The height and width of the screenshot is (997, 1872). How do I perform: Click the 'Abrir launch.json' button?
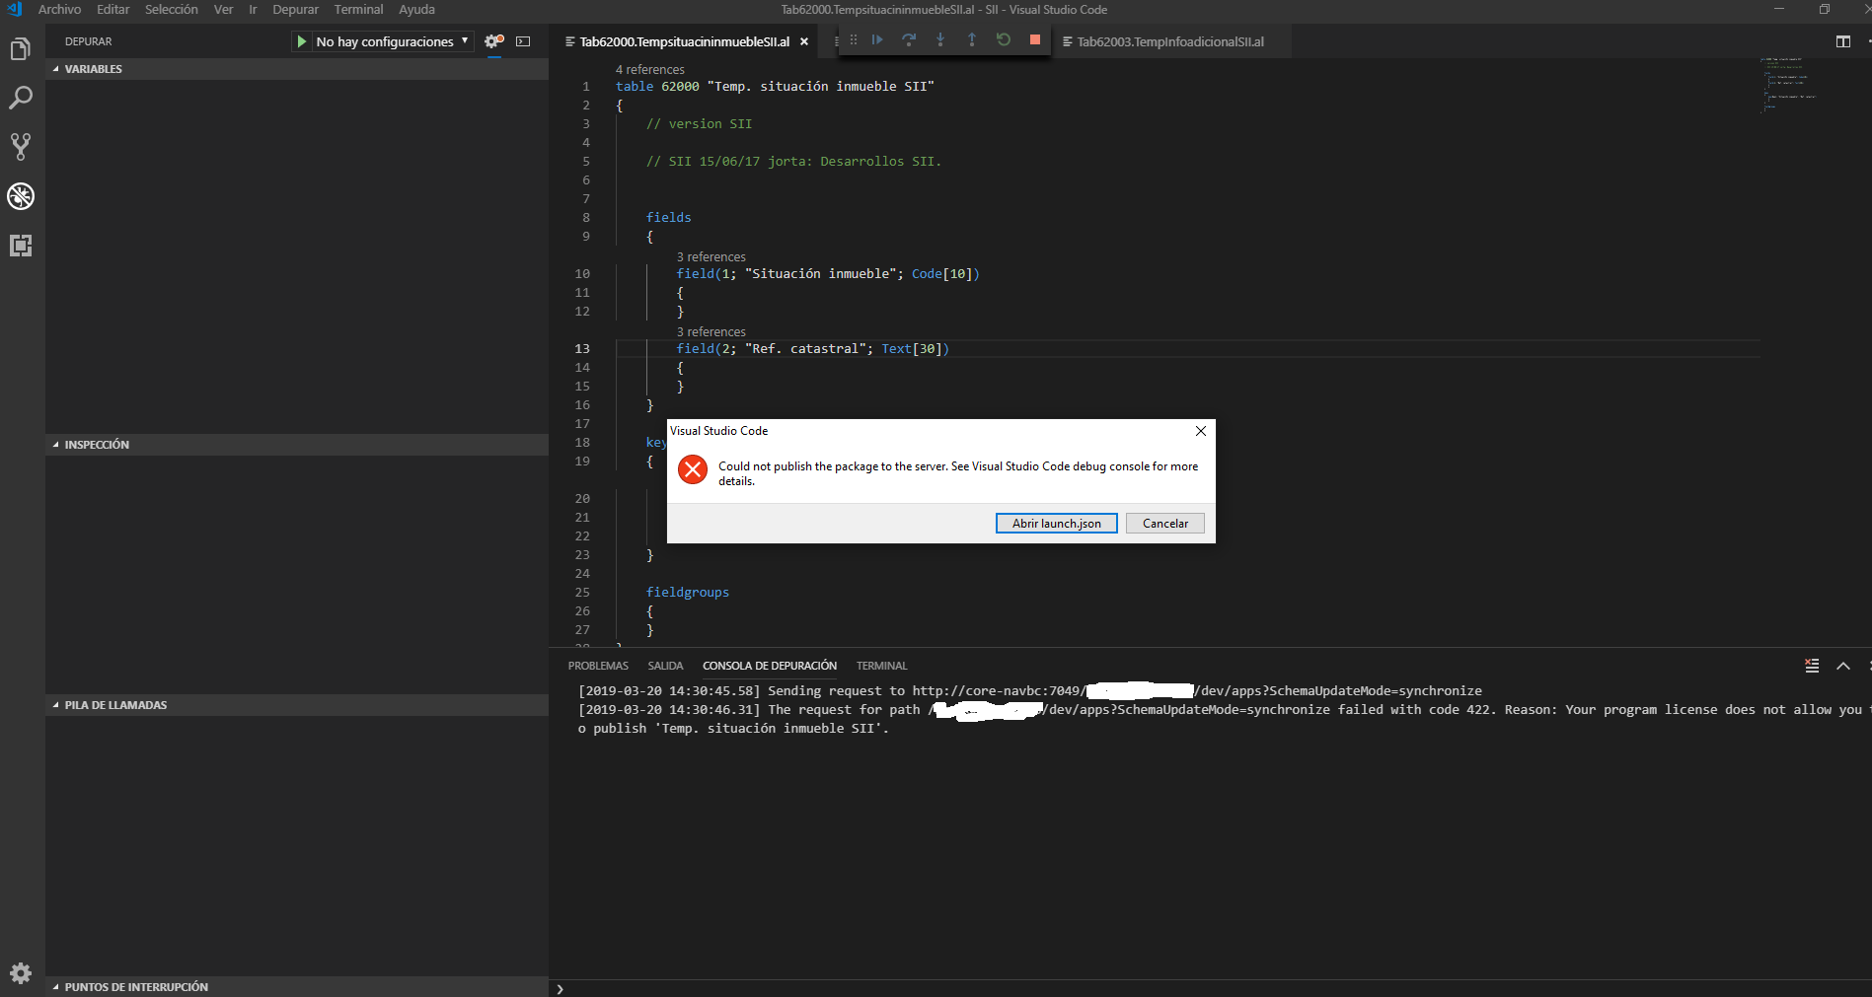(1056, 523)
